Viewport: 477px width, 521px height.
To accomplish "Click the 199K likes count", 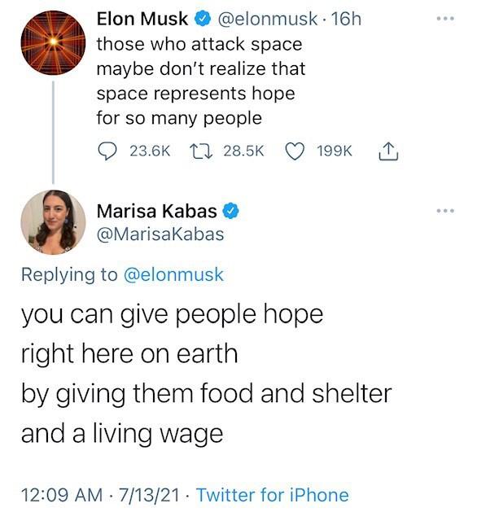I will (335, 151).
